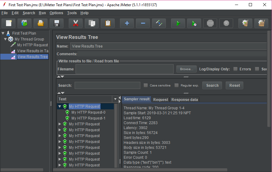Click the collapse arrows below Search panel
This screenshot has width=272, height=172.
61,93
